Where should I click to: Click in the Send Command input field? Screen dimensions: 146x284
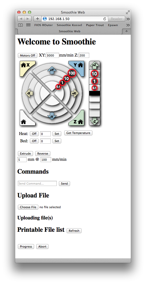tap(37, 184)
